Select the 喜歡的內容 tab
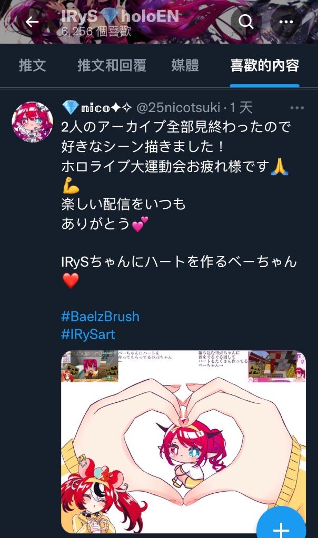318x538 pixels. [265, 65]
